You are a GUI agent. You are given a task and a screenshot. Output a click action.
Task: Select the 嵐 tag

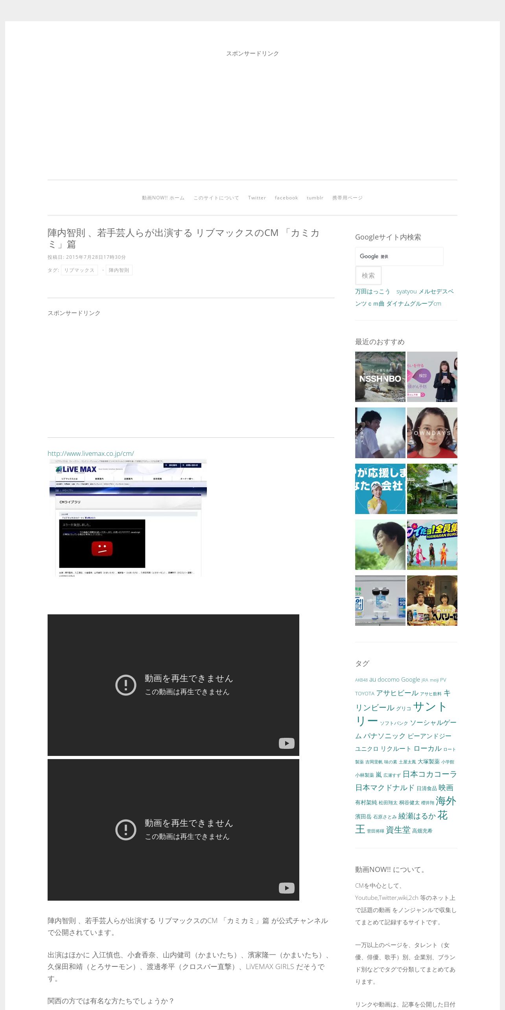379,775
